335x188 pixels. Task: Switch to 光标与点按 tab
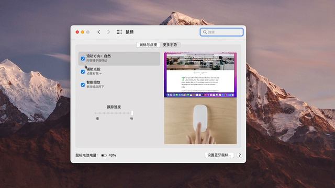click(x=148, y=45)
